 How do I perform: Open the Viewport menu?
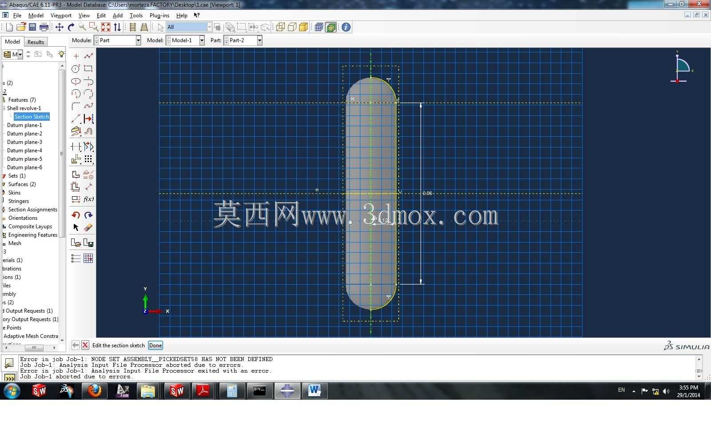(x=61, y=15)
